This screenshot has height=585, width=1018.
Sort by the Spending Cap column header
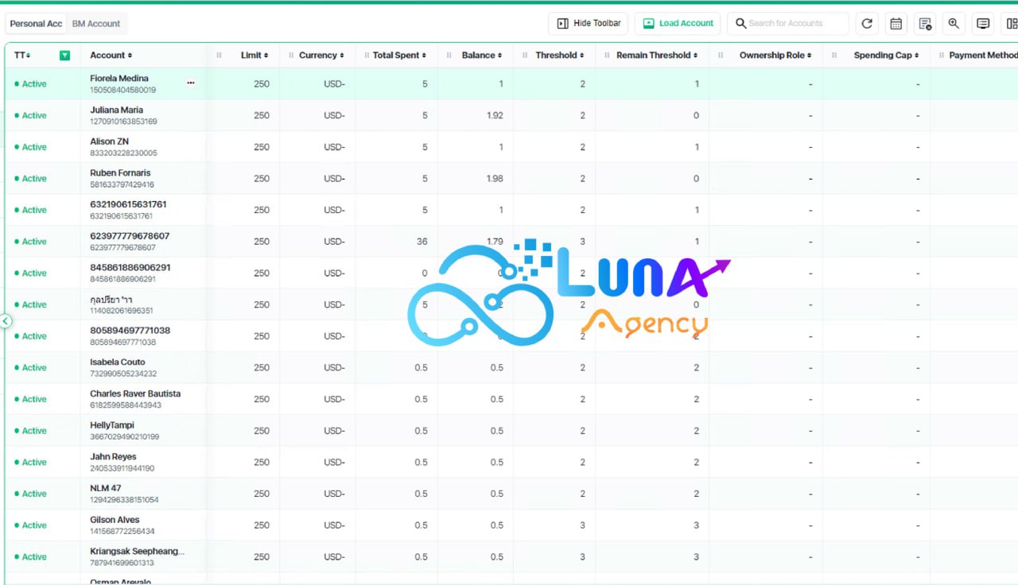(886, 56)
